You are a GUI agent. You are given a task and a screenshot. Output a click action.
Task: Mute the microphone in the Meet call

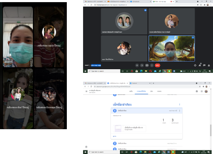(x=137, y=65)
